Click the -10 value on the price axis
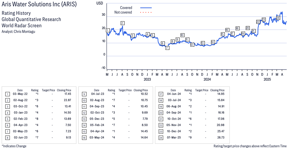 103,68
